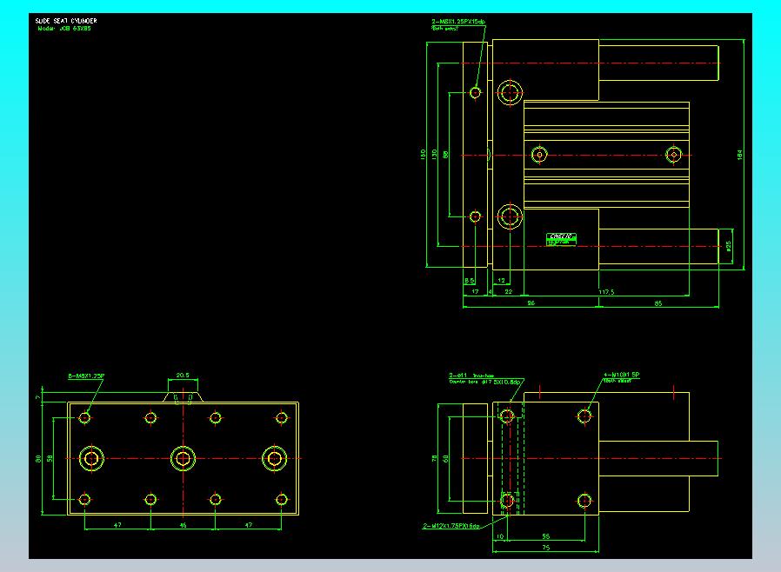Select the '85' stroke dimension text
781x572 pixels.
[658, 303]
